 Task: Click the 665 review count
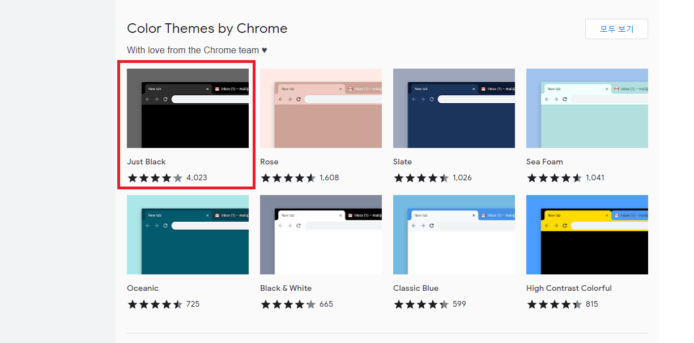point(326,304)
